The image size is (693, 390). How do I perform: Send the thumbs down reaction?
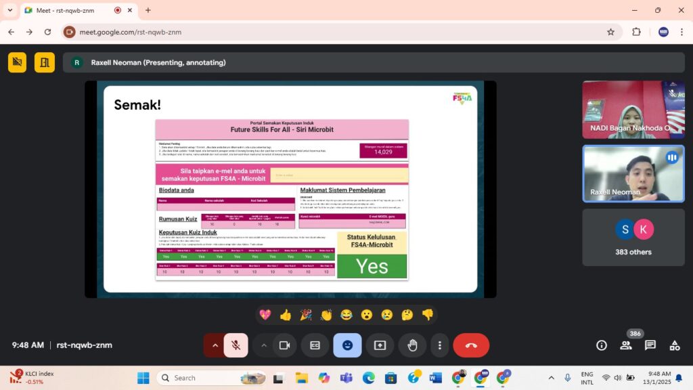point(428,314)
